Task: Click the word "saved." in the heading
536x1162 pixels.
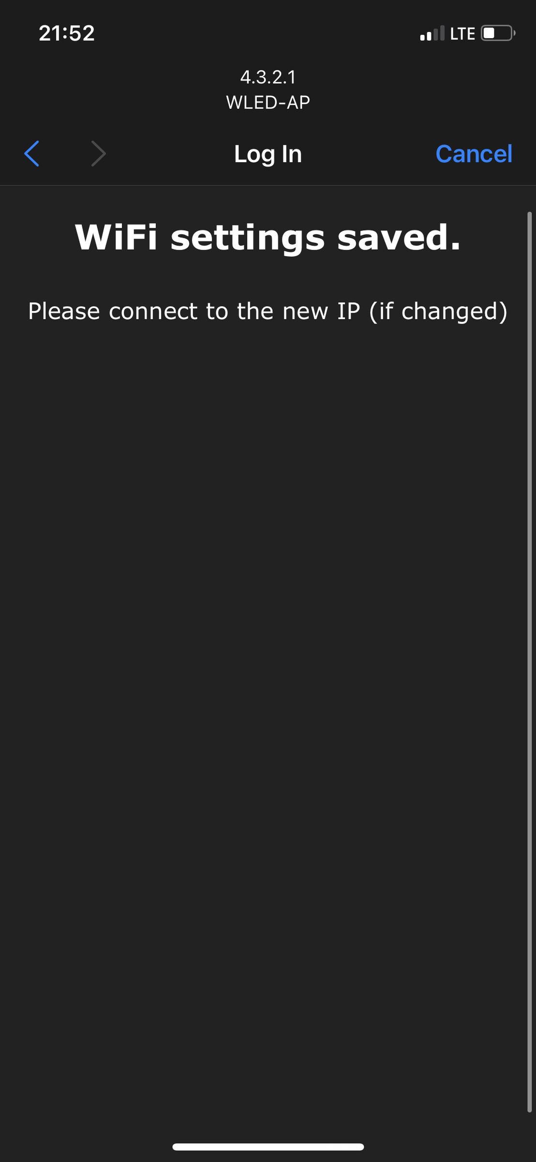Action: tap(399, 237)
